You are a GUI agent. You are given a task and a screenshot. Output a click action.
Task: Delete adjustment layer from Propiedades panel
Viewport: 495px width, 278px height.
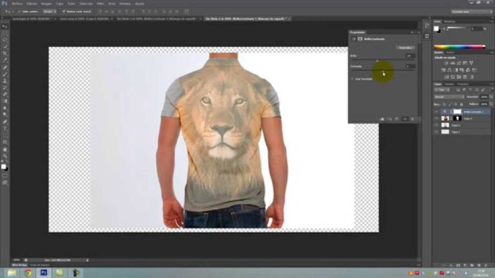tap(412, 119)
